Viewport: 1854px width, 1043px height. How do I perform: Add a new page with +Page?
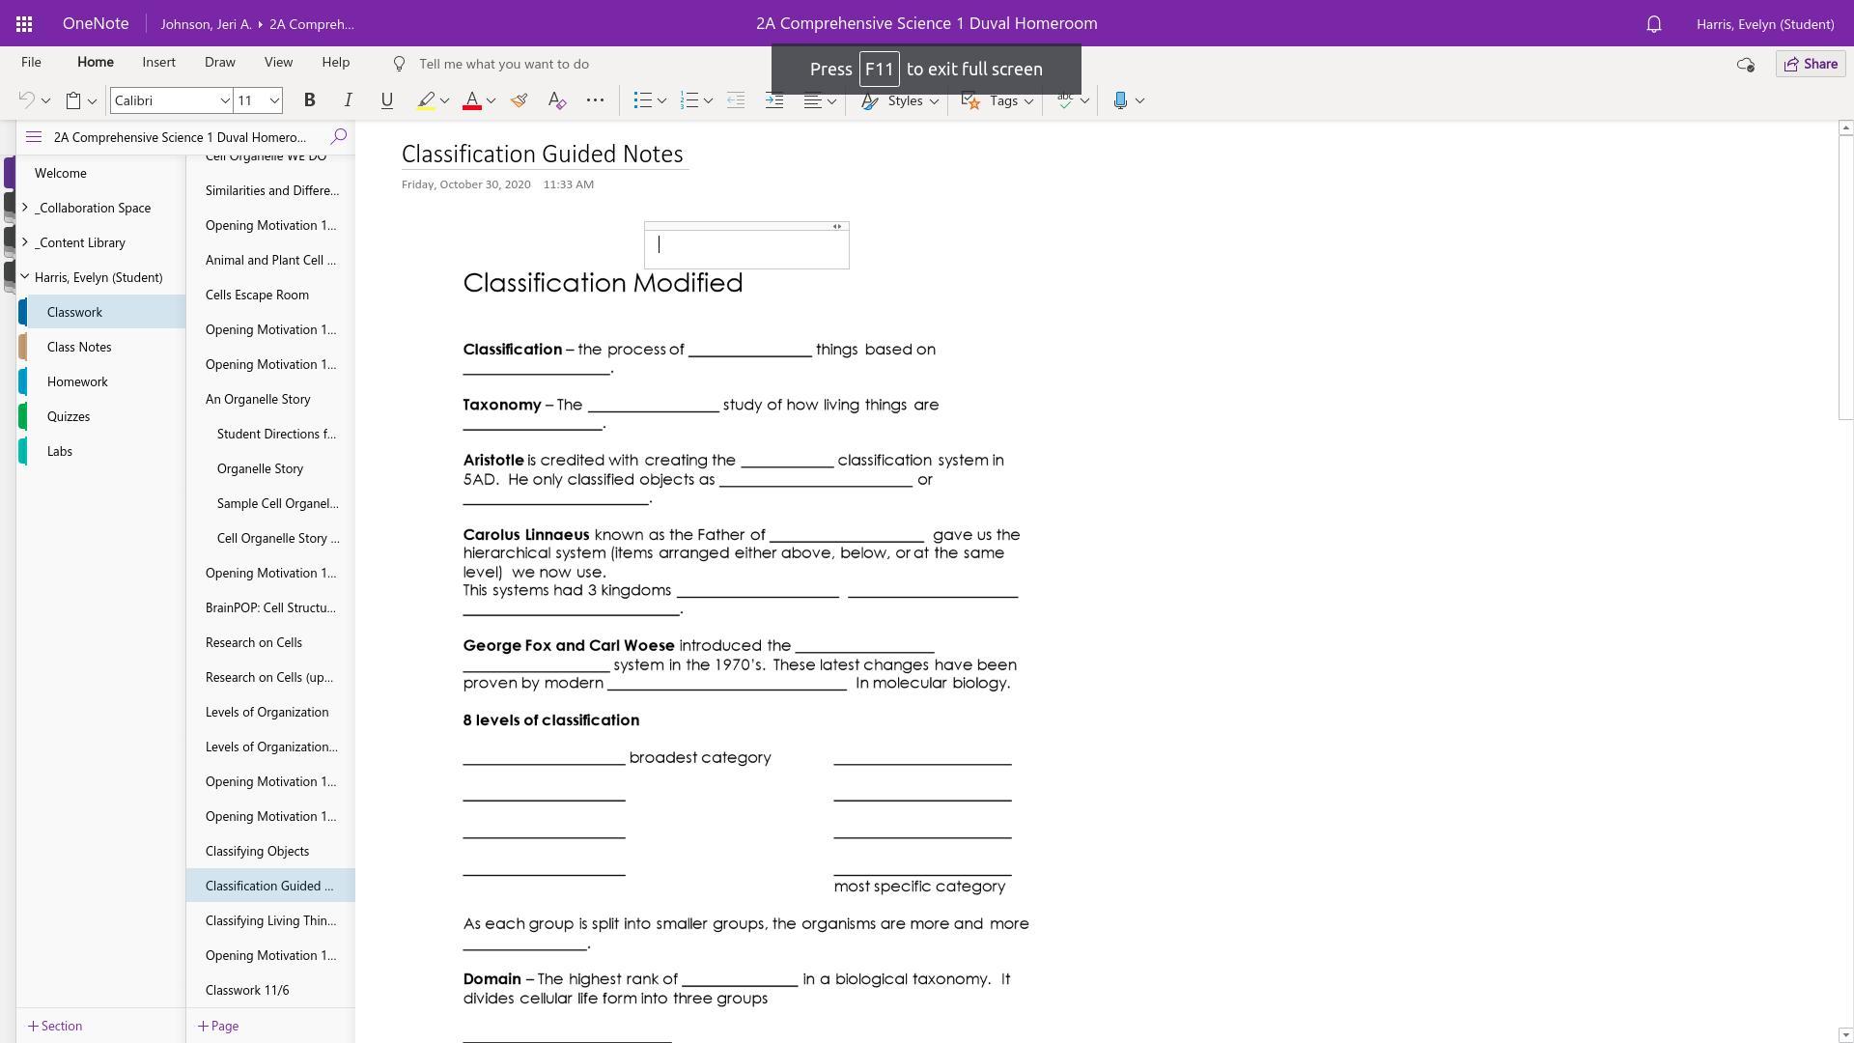(218, 1026)
